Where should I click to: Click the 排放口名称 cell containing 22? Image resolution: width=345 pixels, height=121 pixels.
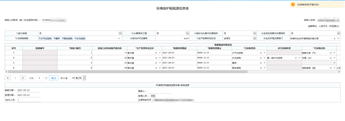[110, 58]
